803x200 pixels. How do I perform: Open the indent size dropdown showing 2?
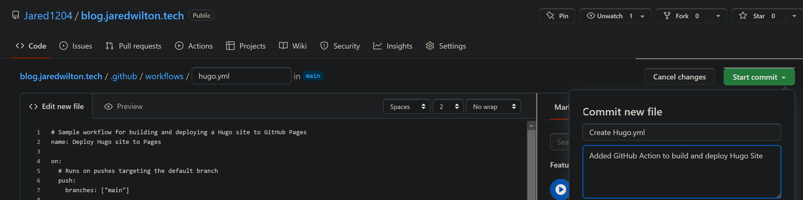coord(448,107)
